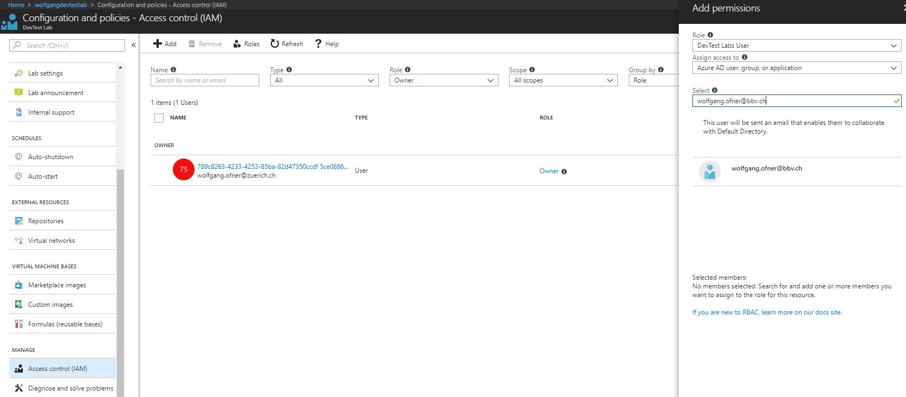Click the info icon beside Owner role link
The image size is (906, 397).
tap(564, 172)
